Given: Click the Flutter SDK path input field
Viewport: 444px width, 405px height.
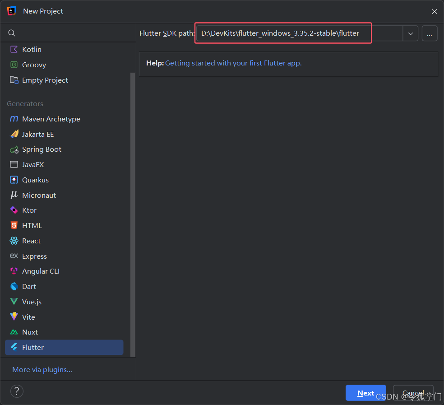Looking at the screenshot, I should (x=299, y=33).
